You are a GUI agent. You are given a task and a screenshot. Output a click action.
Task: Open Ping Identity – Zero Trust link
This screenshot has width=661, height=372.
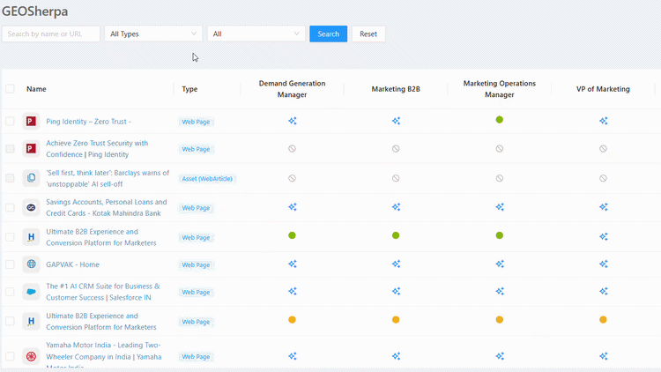(x=88, y=122)
